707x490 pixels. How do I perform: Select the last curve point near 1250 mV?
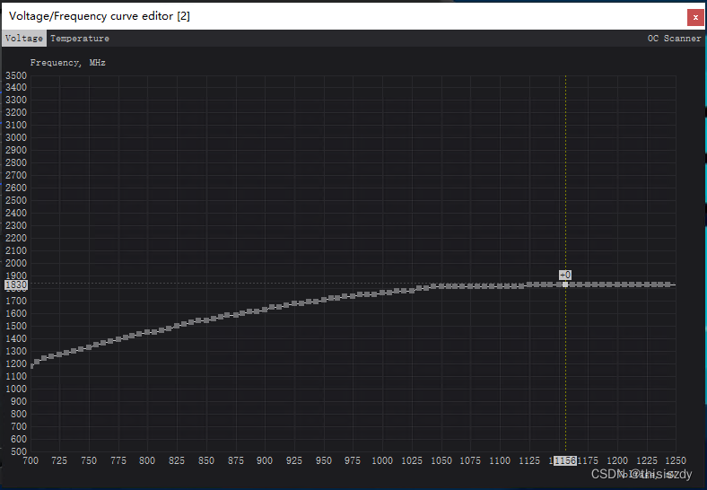click(x=668, y=284)
